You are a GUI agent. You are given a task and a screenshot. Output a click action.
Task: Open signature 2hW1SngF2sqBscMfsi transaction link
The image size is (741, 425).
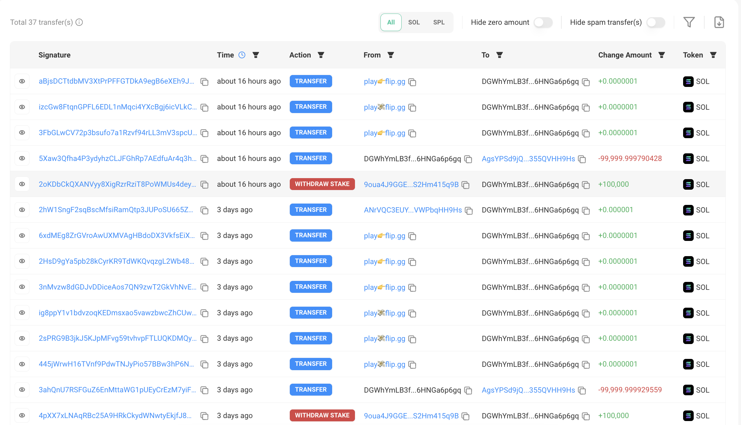(116, 210)
